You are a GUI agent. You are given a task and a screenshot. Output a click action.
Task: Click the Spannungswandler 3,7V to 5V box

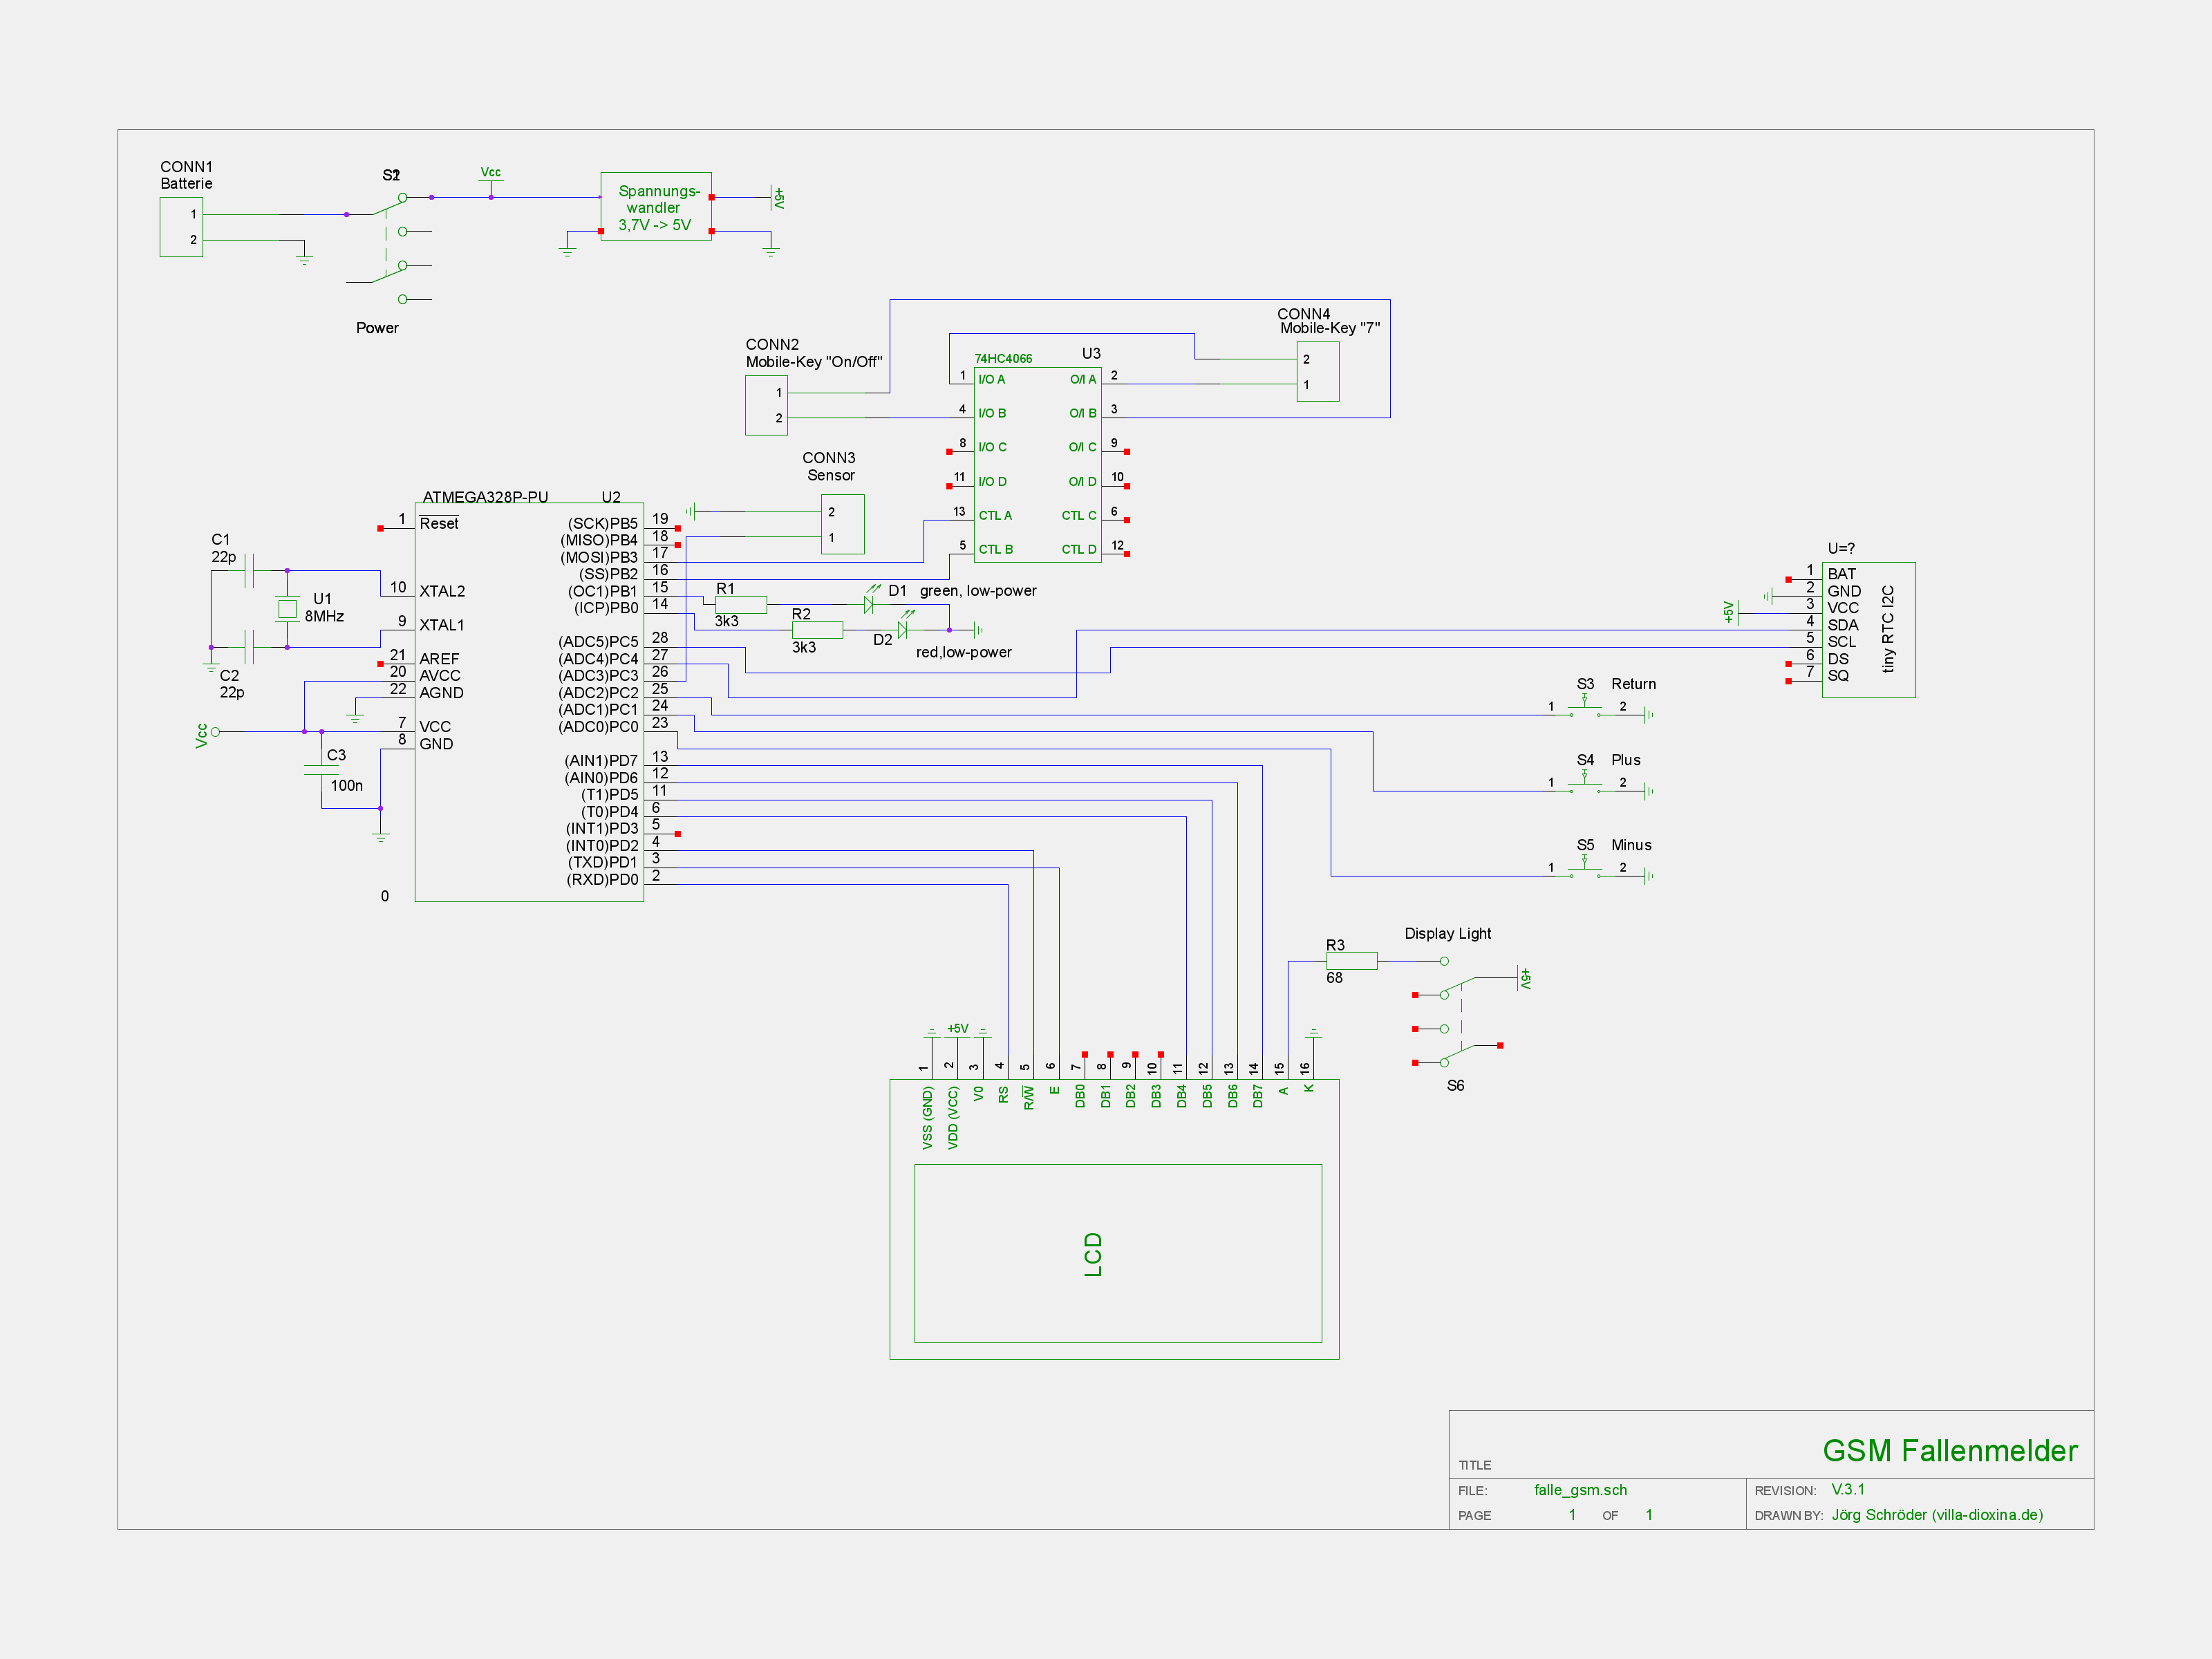pos(656,207)
